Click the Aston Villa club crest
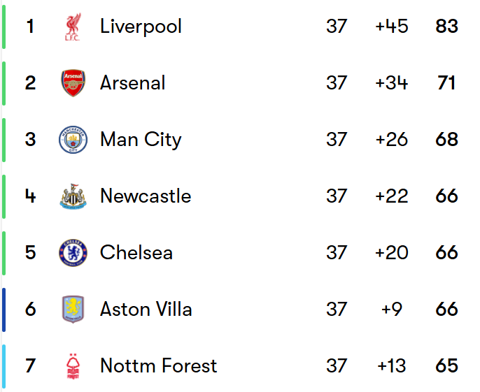This screenshot has height=392, width=480. [73, 310]
